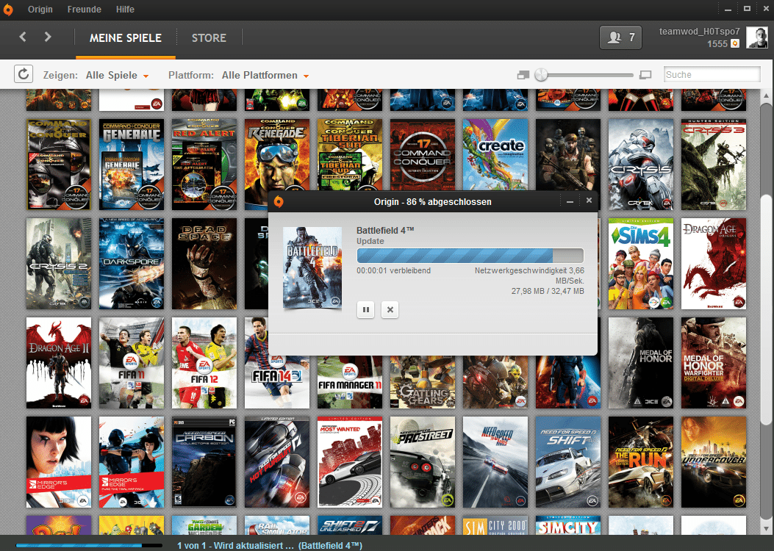
Task: Go forward with the right arrow
Action: [48, 37]
